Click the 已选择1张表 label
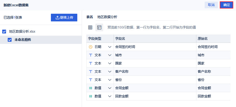 13,18
